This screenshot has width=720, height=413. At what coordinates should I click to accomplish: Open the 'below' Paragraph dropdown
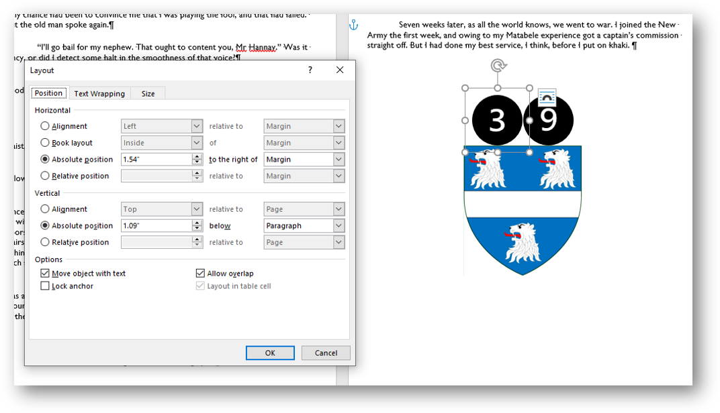pyautogui.click(x=339, y=226)
